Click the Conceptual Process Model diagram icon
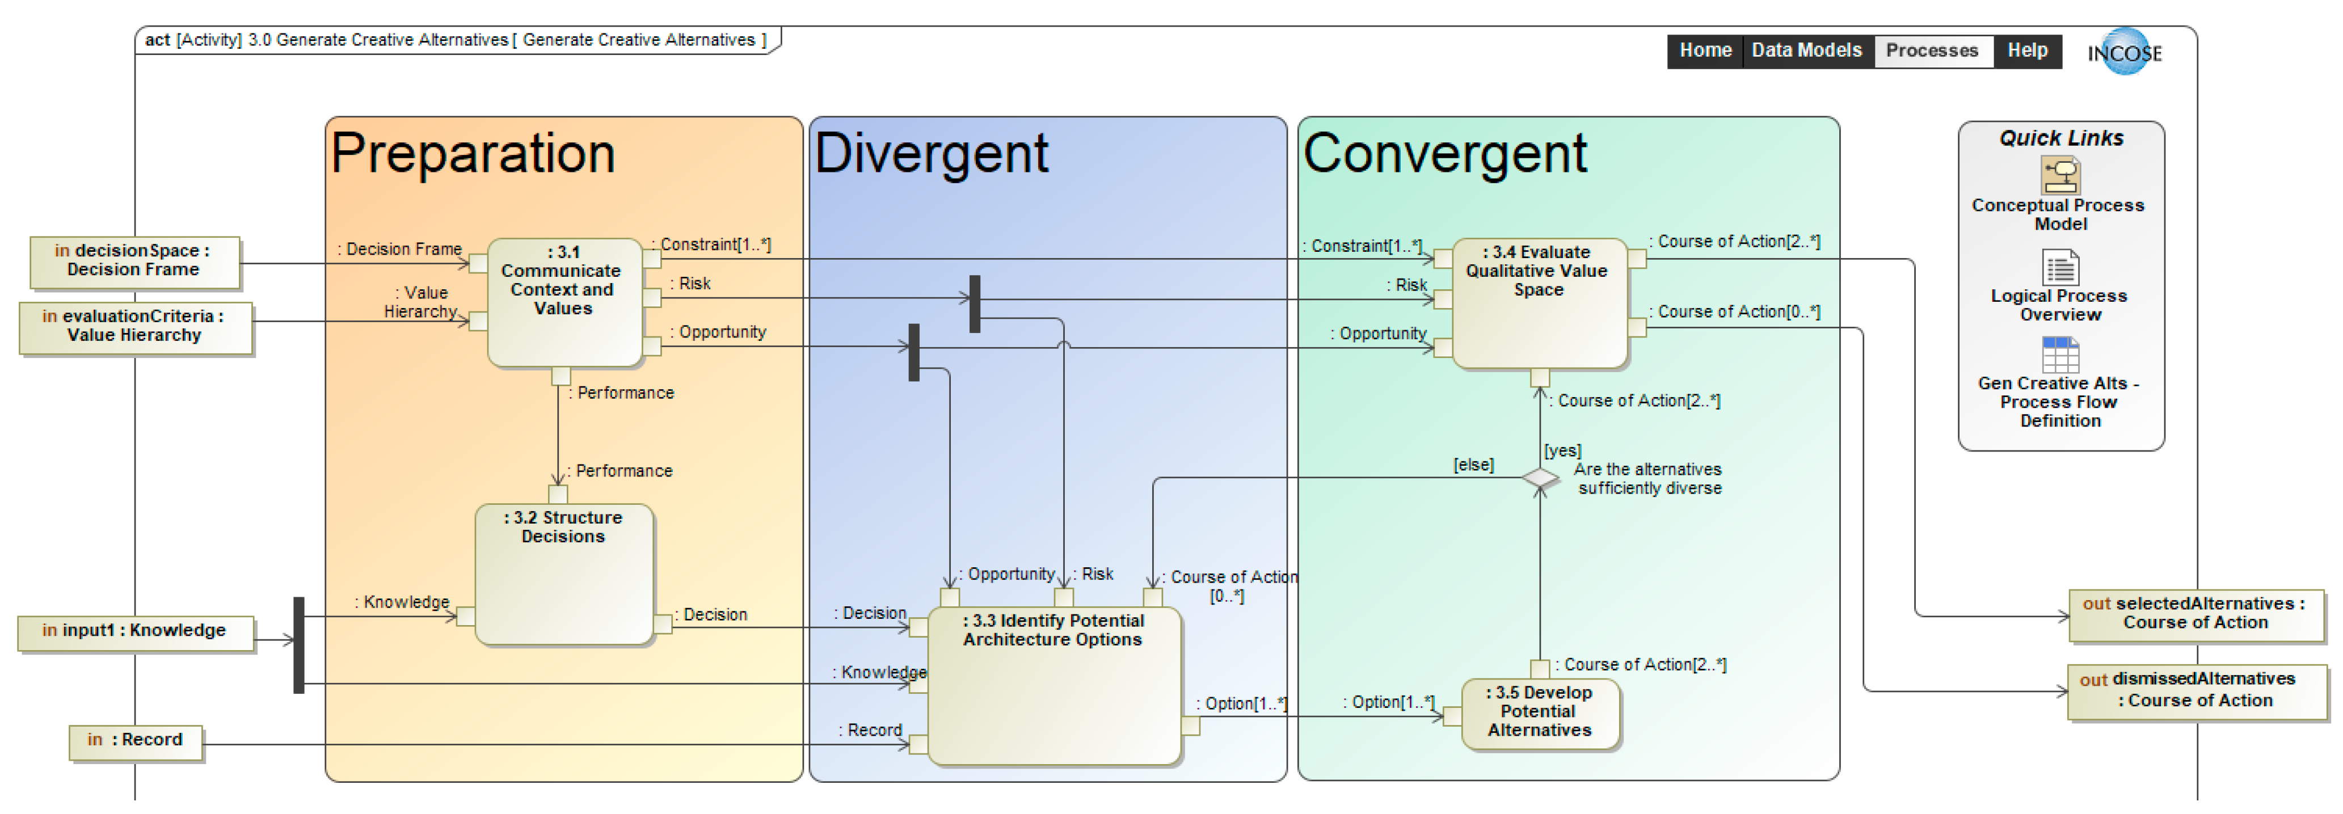Image resolution: width=2343 pixels, height=814 pixels. (2060, 175)
